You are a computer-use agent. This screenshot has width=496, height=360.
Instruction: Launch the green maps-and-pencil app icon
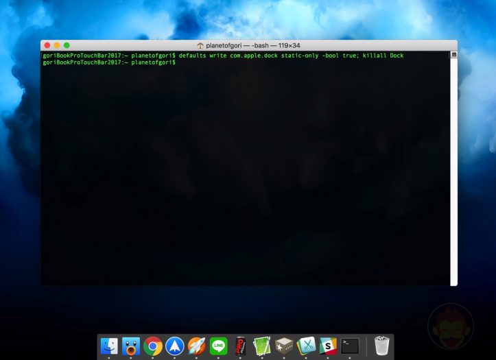[x=262, y=346]
